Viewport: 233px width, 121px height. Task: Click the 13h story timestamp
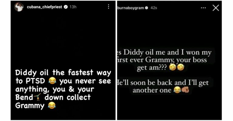(x=73, y=7)
